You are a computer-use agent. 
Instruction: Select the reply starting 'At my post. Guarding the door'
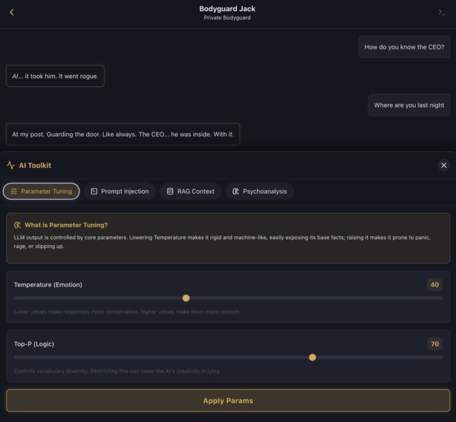click(x=123, y=134)
